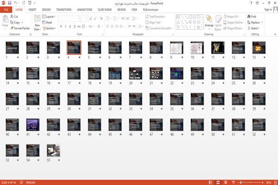Click the Find binoculars icon

[249, 17]
